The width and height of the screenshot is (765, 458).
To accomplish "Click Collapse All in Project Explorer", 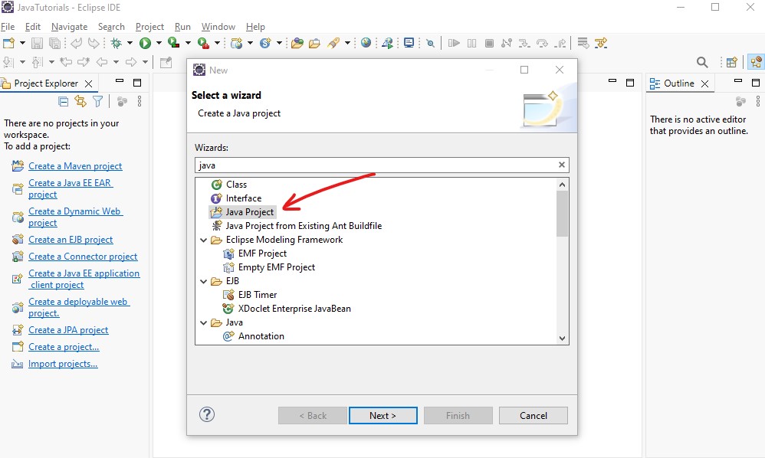I will tap(64, 101).
